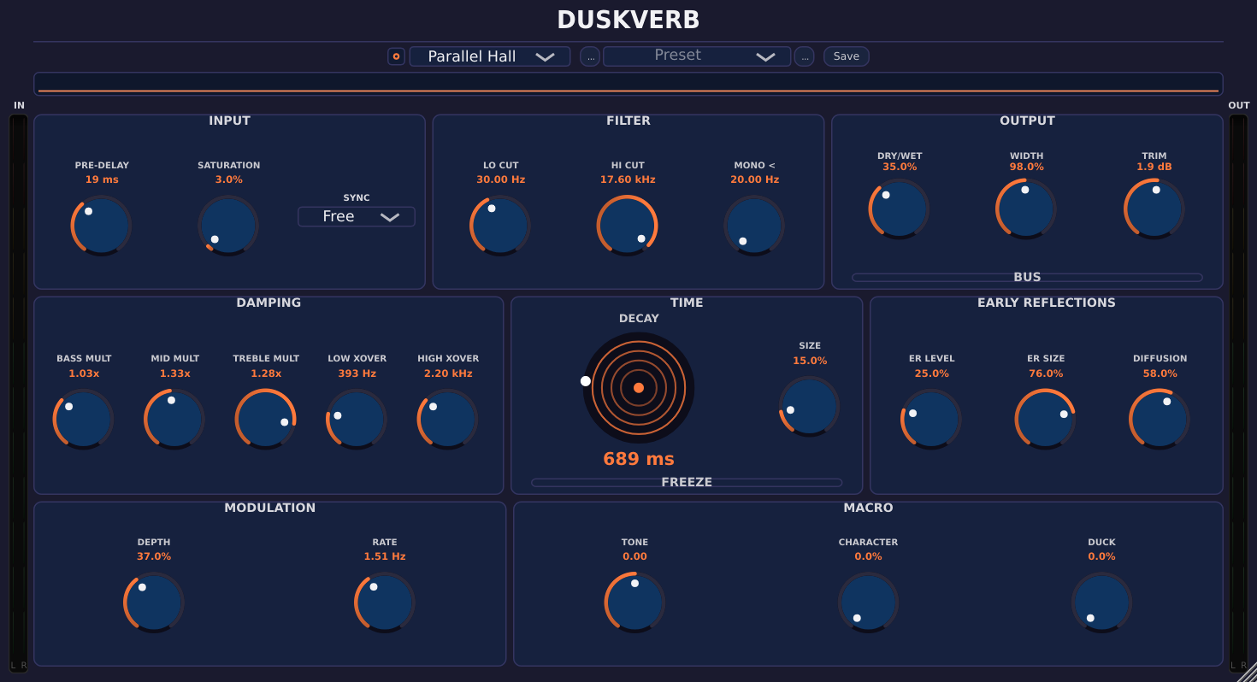Viewport: 1257px width, 682px height.
Task: Click the macro Character knob
Action: [868, 603]
